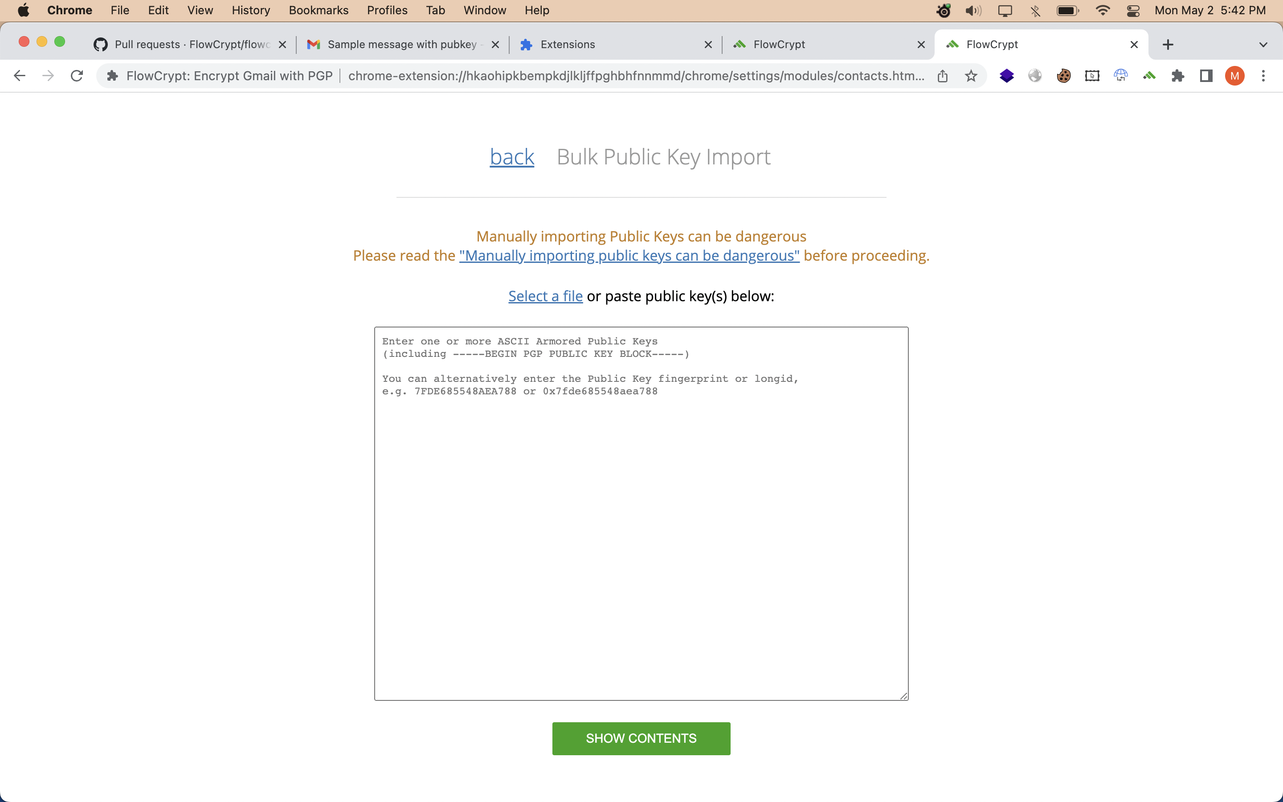Click the share page icon
The width and height of the screenshot is (1283, 802).
tap(942, 76)
